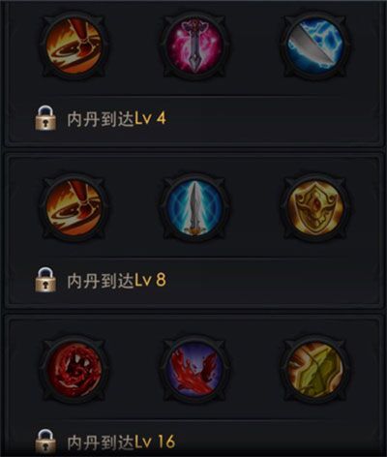This screenshot has height=457, width=387.
Task: Click the yellow Lv 4 level number
Action: (150, 118)
